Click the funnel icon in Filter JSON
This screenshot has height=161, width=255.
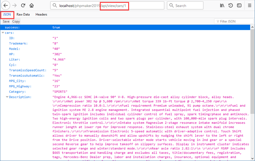tap(218, 21)
